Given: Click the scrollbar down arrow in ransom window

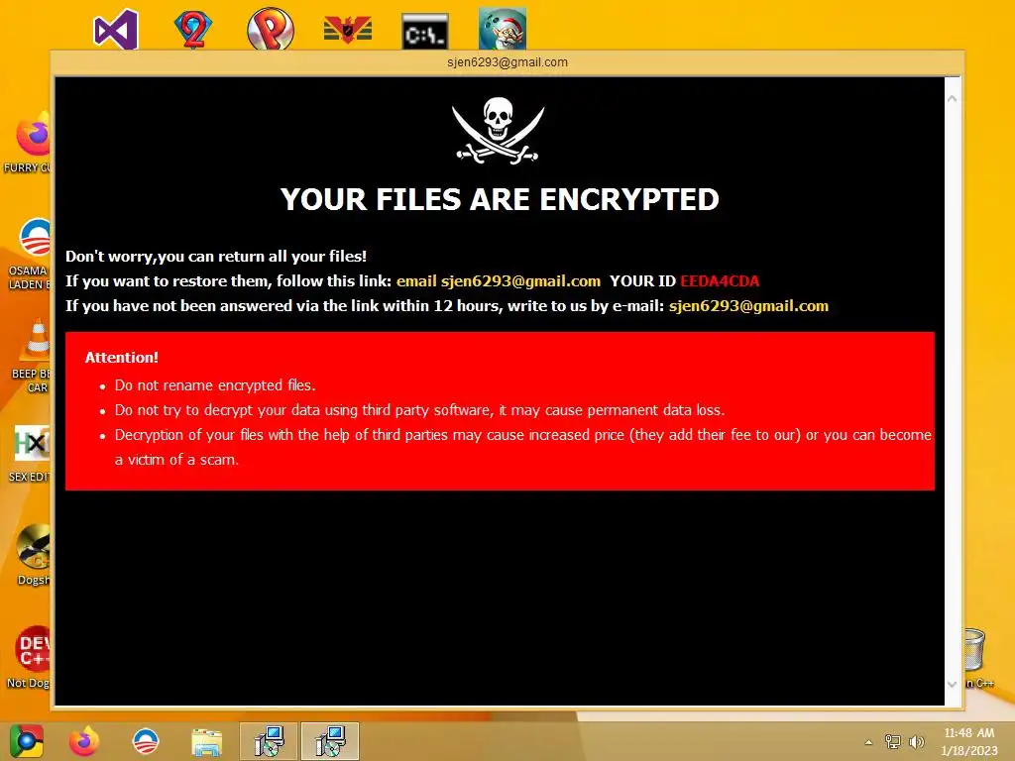Looking at the screenshot, I should coord(953,684).
